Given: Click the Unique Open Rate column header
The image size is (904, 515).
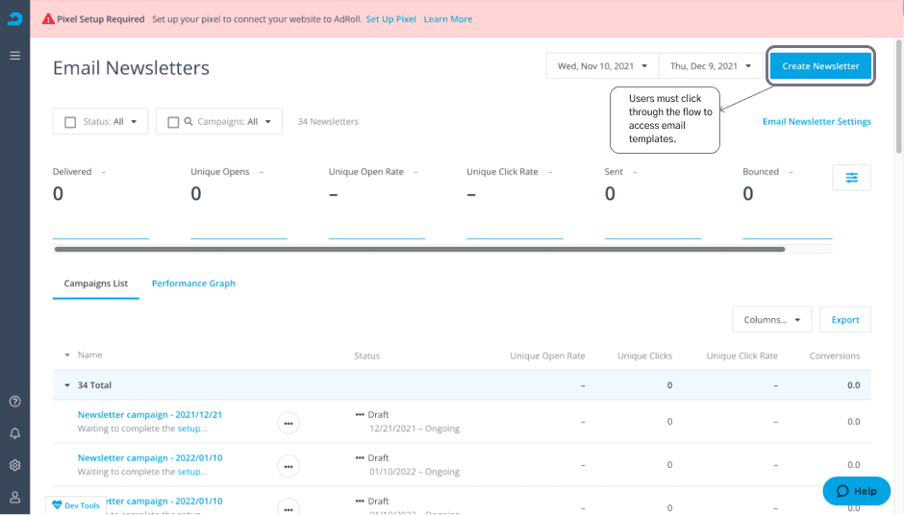Looking at the screenshot, I should pos(547,356).
